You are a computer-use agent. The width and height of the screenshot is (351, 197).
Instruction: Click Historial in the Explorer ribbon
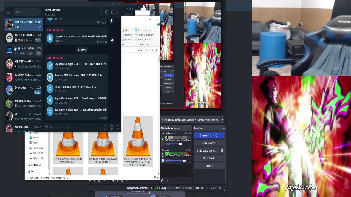coord(127,40)
